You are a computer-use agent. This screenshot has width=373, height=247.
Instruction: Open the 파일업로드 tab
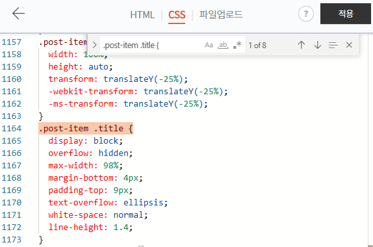[221, 14]
